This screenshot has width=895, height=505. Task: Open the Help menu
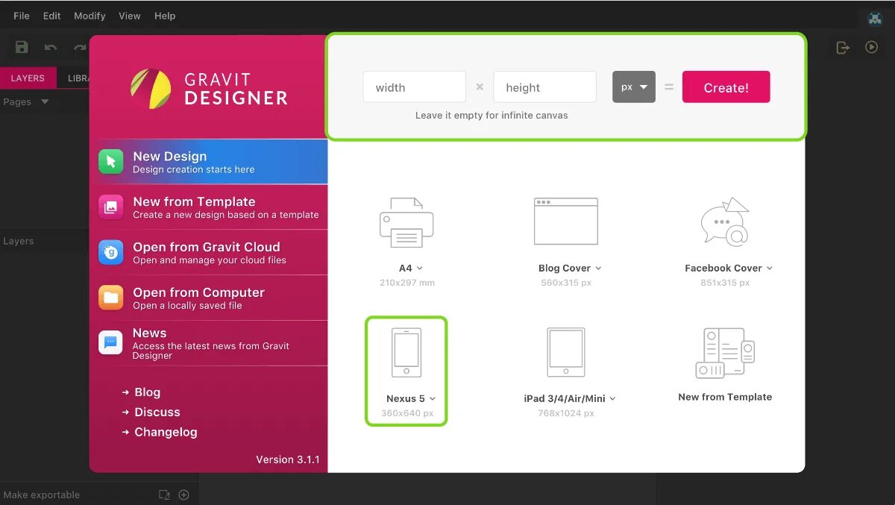[x=165, y=16]
